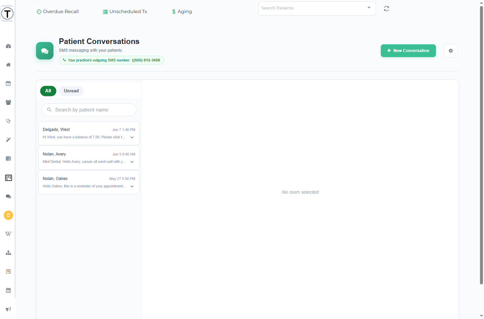Open the org-chart sitemap icon
This screenshot has height=319, width=484.
coord(8,253)
